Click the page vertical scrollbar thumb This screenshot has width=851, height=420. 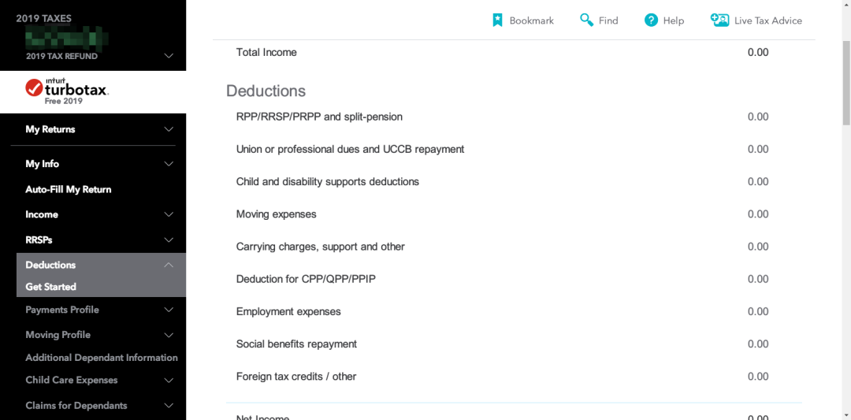tap(846, 83)
